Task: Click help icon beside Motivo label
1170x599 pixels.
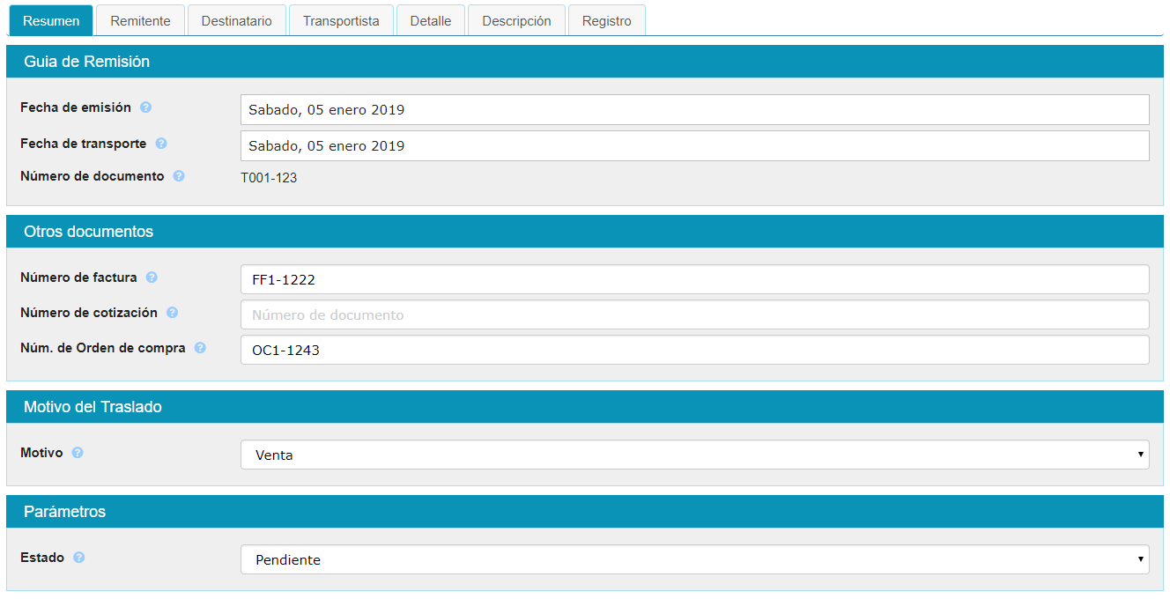Action: click(78, 453)
